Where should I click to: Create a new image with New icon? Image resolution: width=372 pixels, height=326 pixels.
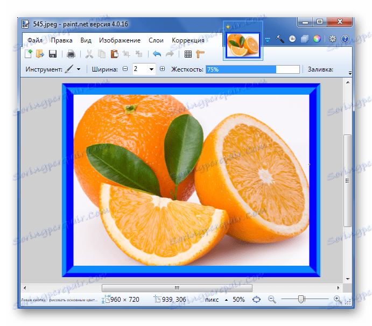point(29,54)
